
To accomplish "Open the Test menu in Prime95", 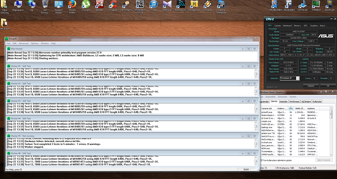I will pos(8,43).
